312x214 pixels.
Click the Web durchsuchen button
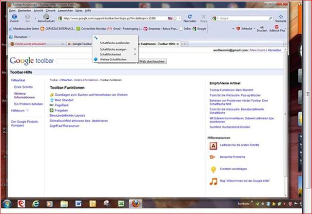coord(153,62)
